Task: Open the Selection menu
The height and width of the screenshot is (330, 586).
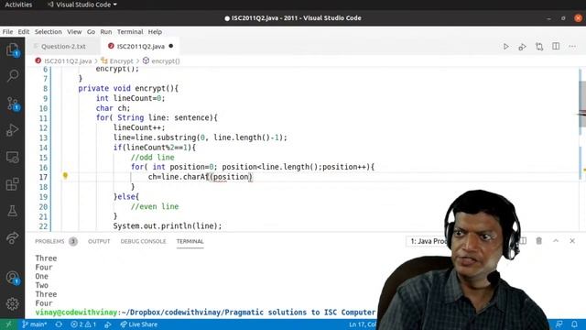Action: click(49, 32)
